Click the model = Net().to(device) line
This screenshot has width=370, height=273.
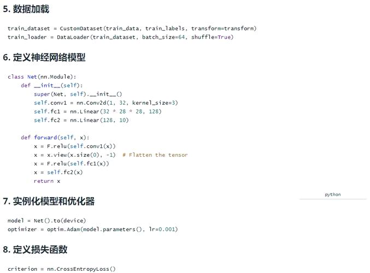(x=46, y=221)
